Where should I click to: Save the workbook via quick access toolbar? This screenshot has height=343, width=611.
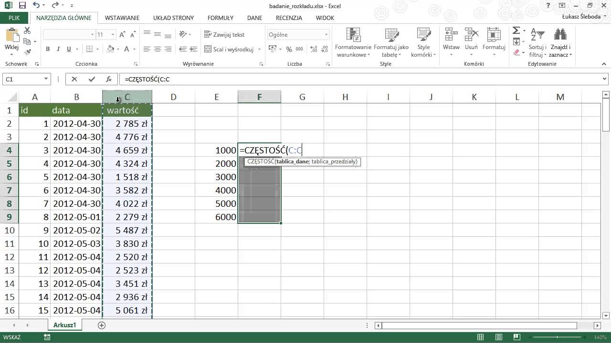click(x=22, y=6)
